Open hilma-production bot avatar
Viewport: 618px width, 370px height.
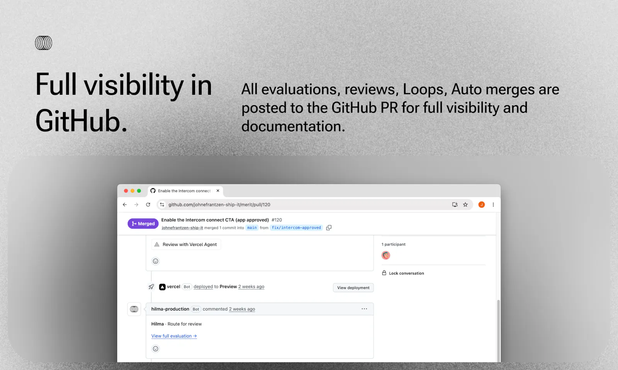134,309
